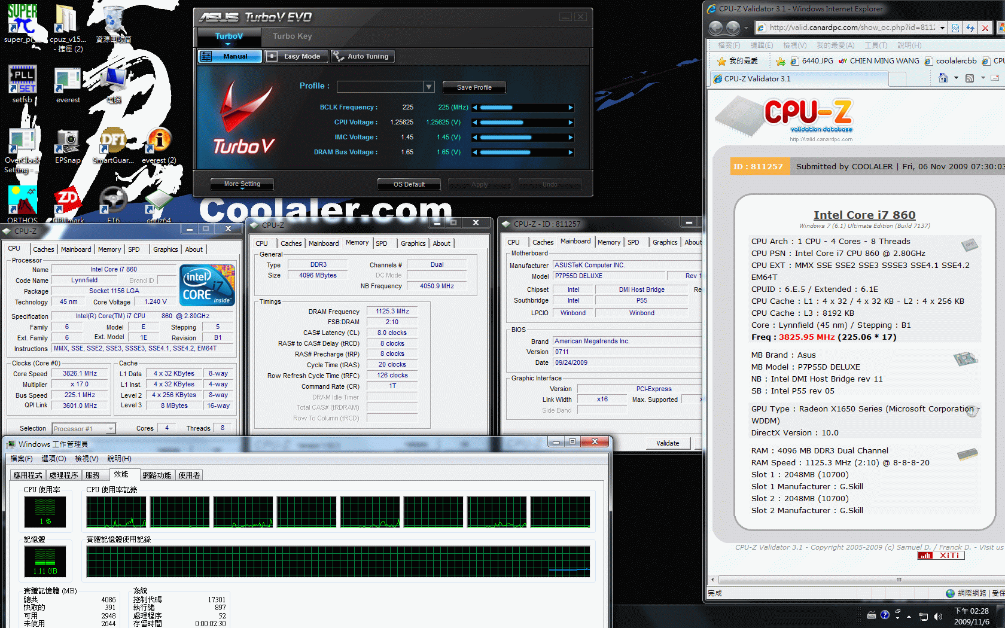Launch the ORTHOS desktop icon
Screen dimensions: 1005x628
pos(22,205)
